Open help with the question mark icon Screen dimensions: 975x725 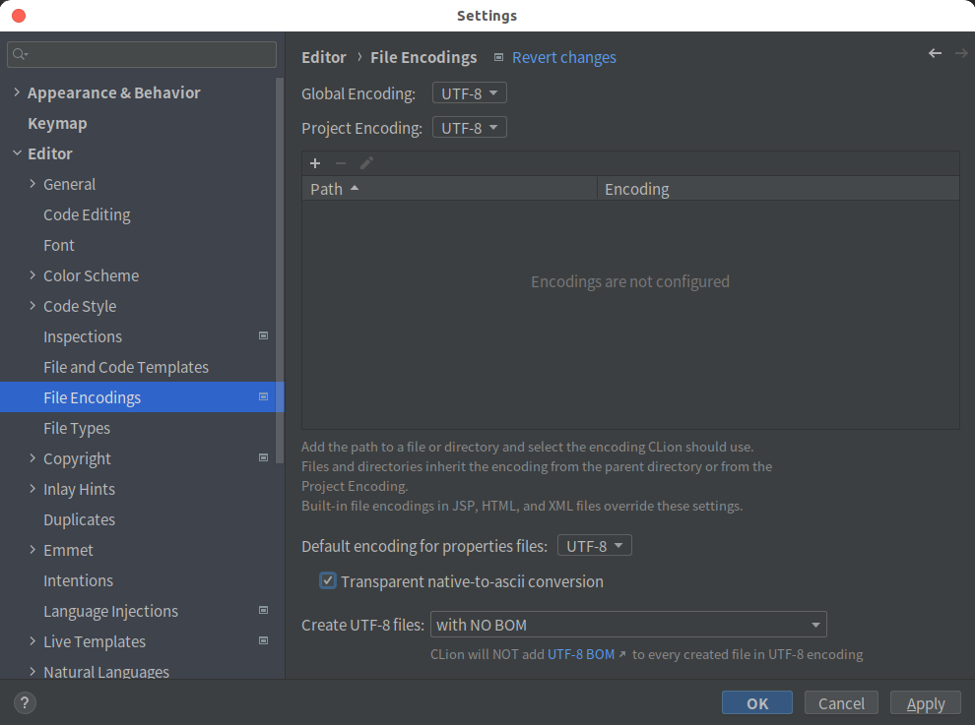click(25, 702)
